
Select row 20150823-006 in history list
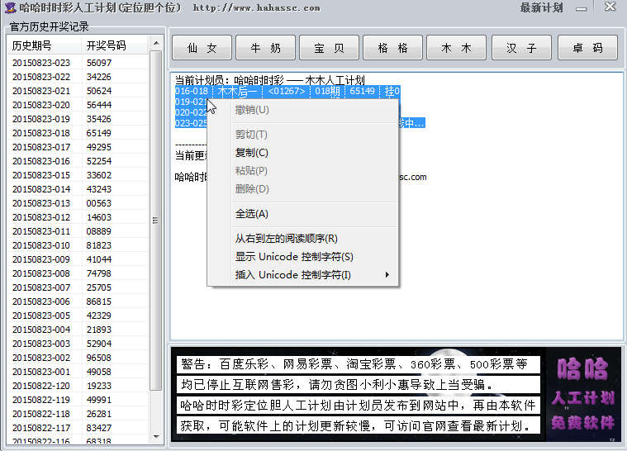tap(78, 301)
